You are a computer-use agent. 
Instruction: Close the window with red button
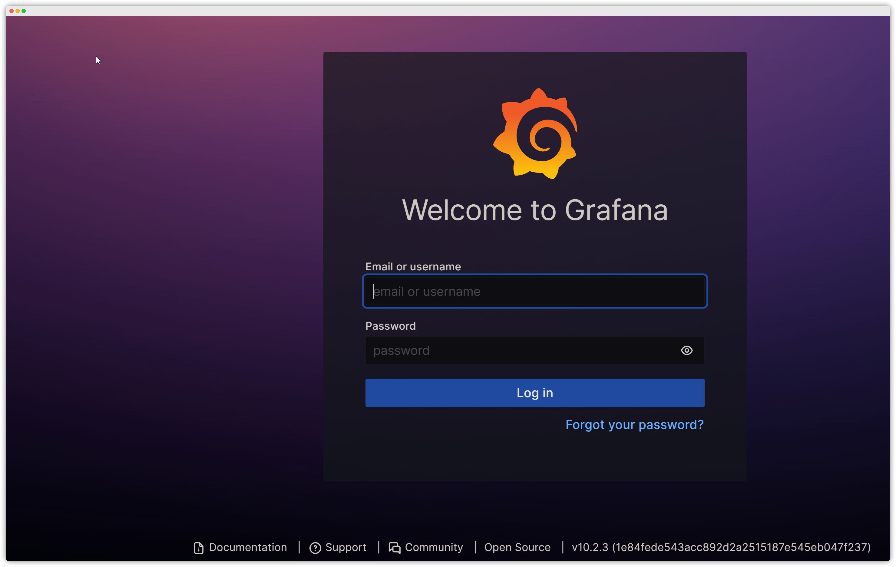(x=12, y=11)
